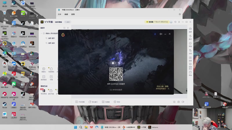Switch to YY开播 in the taskbar
The image size is (232, 130).
[x=142, y=127]
